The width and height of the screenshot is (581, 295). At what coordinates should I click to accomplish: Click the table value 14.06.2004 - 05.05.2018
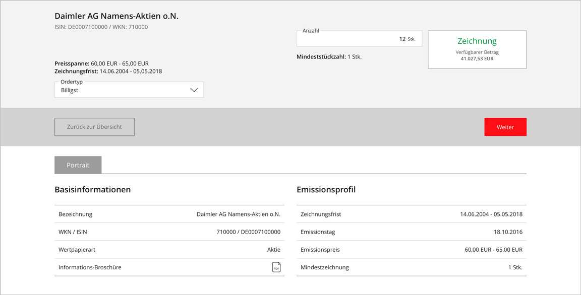(491, 214)
